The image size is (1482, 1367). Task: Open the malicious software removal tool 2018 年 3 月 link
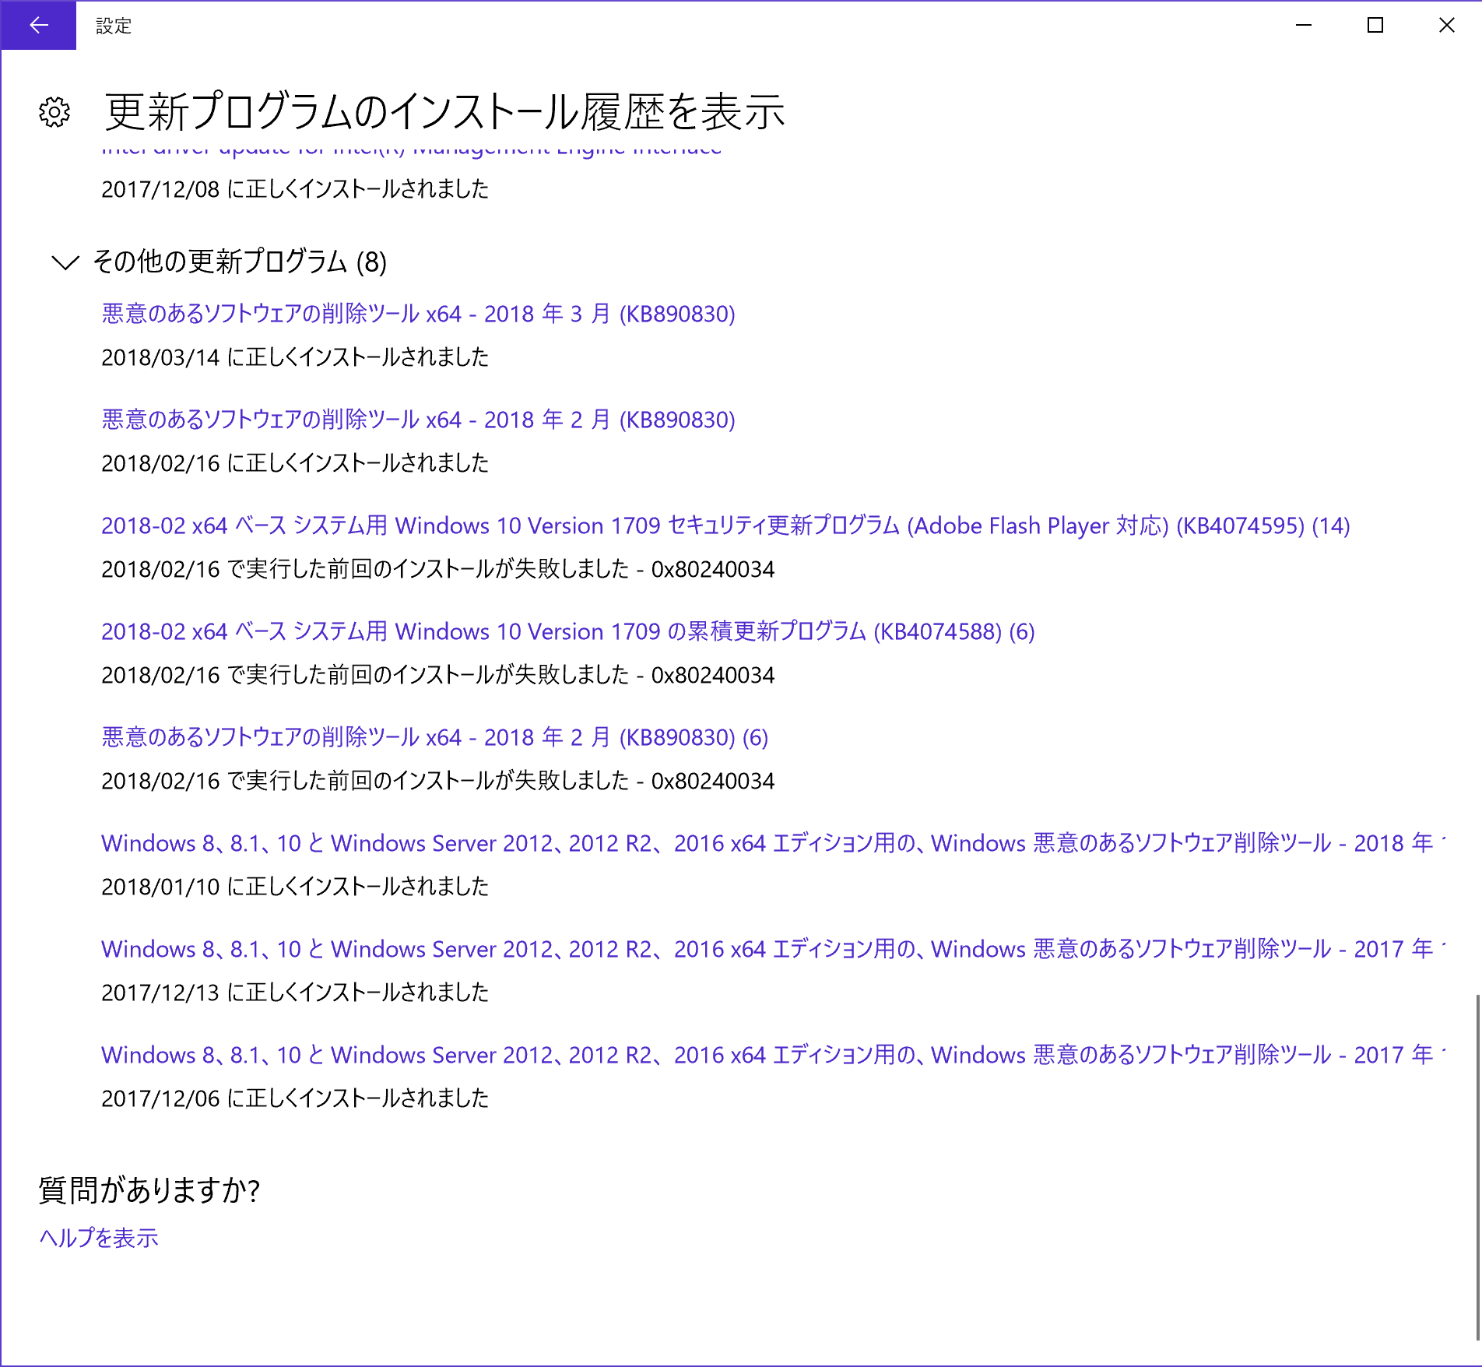[418, 314]
